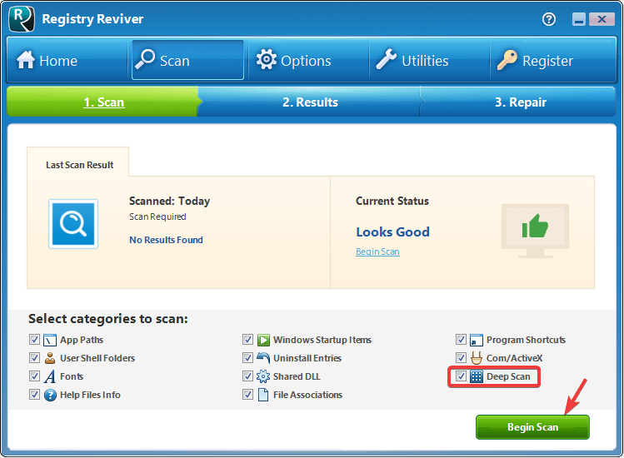Viewport: 624px width, 458px height.
Task: Click the Utilities wrench icon
Action: 387,59
